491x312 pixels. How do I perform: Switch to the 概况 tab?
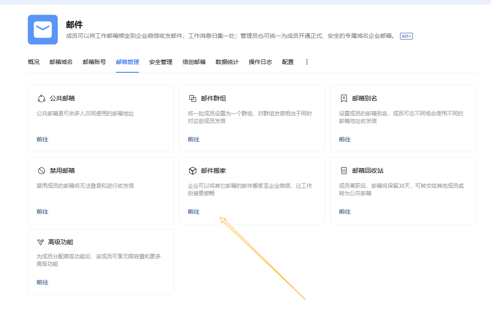coord(34,62)
